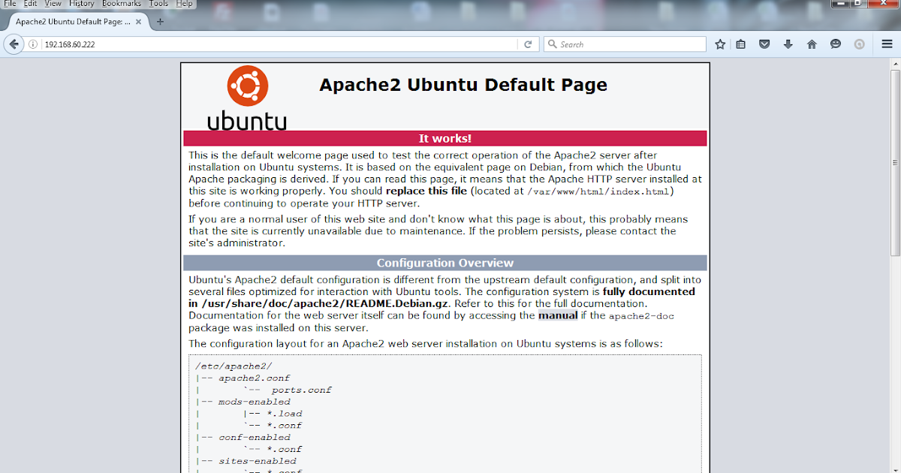Click the magnifier icon in the search bar

coord(551,44)
